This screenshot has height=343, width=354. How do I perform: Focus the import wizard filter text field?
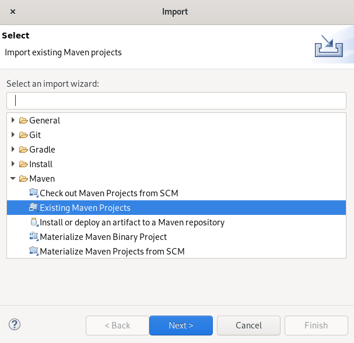click(x=176, y=101)
